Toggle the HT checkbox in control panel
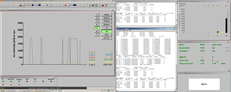The image size is (231, 92). pyautogui.click(x=3, y=85)
